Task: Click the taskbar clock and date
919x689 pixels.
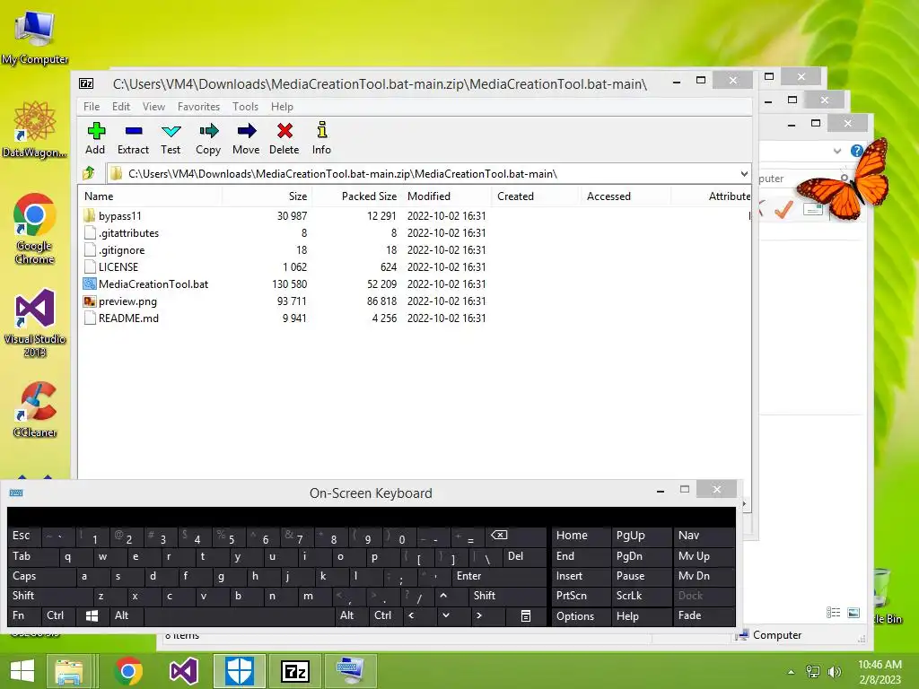Action: coord(880,672)
